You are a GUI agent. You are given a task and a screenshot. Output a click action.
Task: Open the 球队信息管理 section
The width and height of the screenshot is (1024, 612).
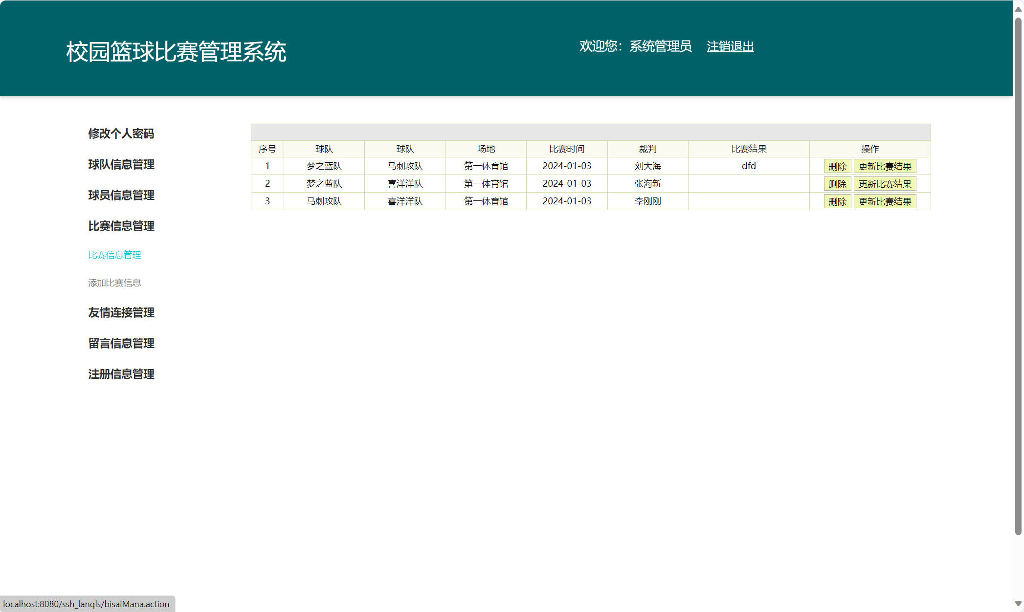coord(120,165)
